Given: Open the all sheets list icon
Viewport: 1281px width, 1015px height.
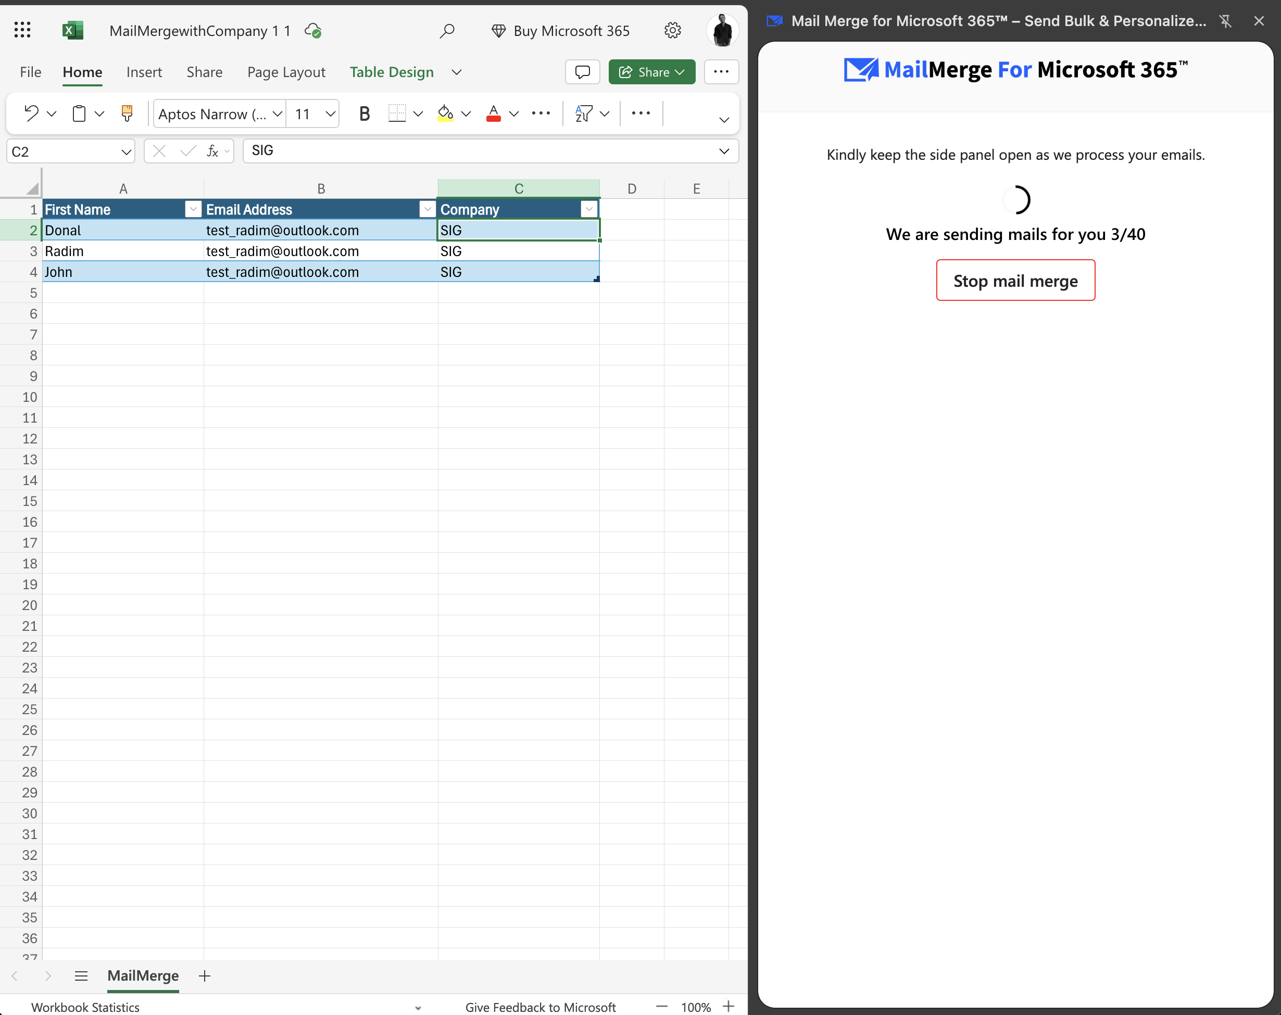Looking at the screenshot, I should coord(81,976).
